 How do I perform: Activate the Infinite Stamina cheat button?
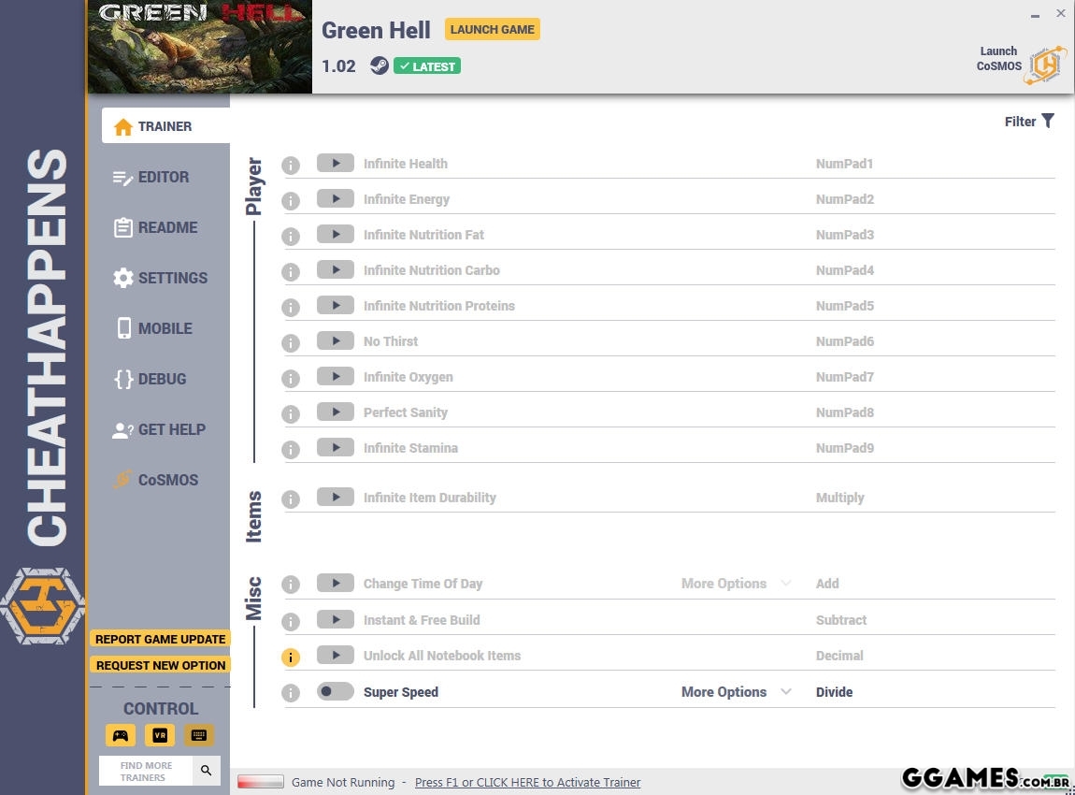coord(335,448)
